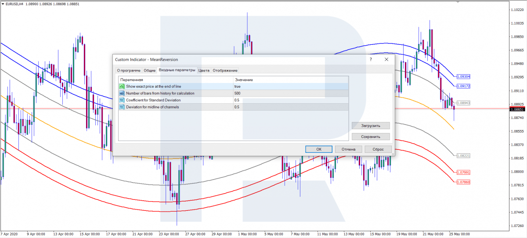Click the icon beside 'Number of bars from history'
The height and width of the screenshot is (238, 527).
tap(122, 93)
